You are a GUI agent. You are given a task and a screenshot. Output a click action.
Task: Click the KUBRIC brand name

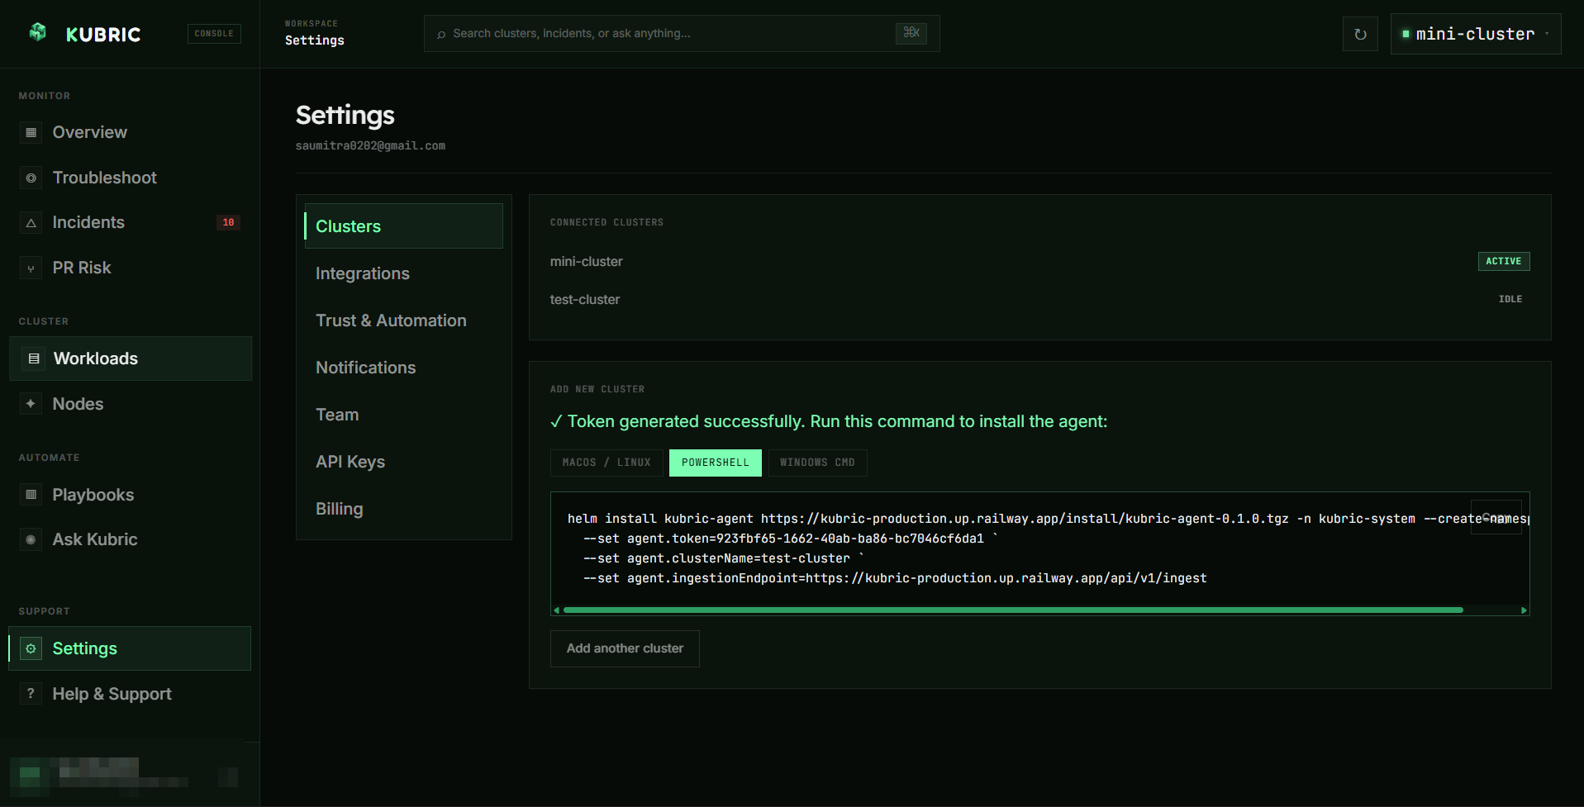(103, 34)
